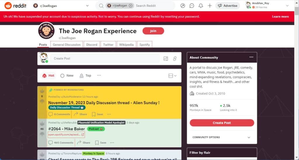The height and width of the screenshot is (160, 299).
Task: Expand the r/JoeRogan community dropdown in header
Action: coord(87,6)
